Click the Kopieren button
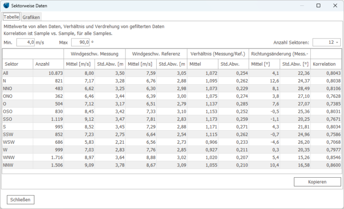 (x=317, y=182)
